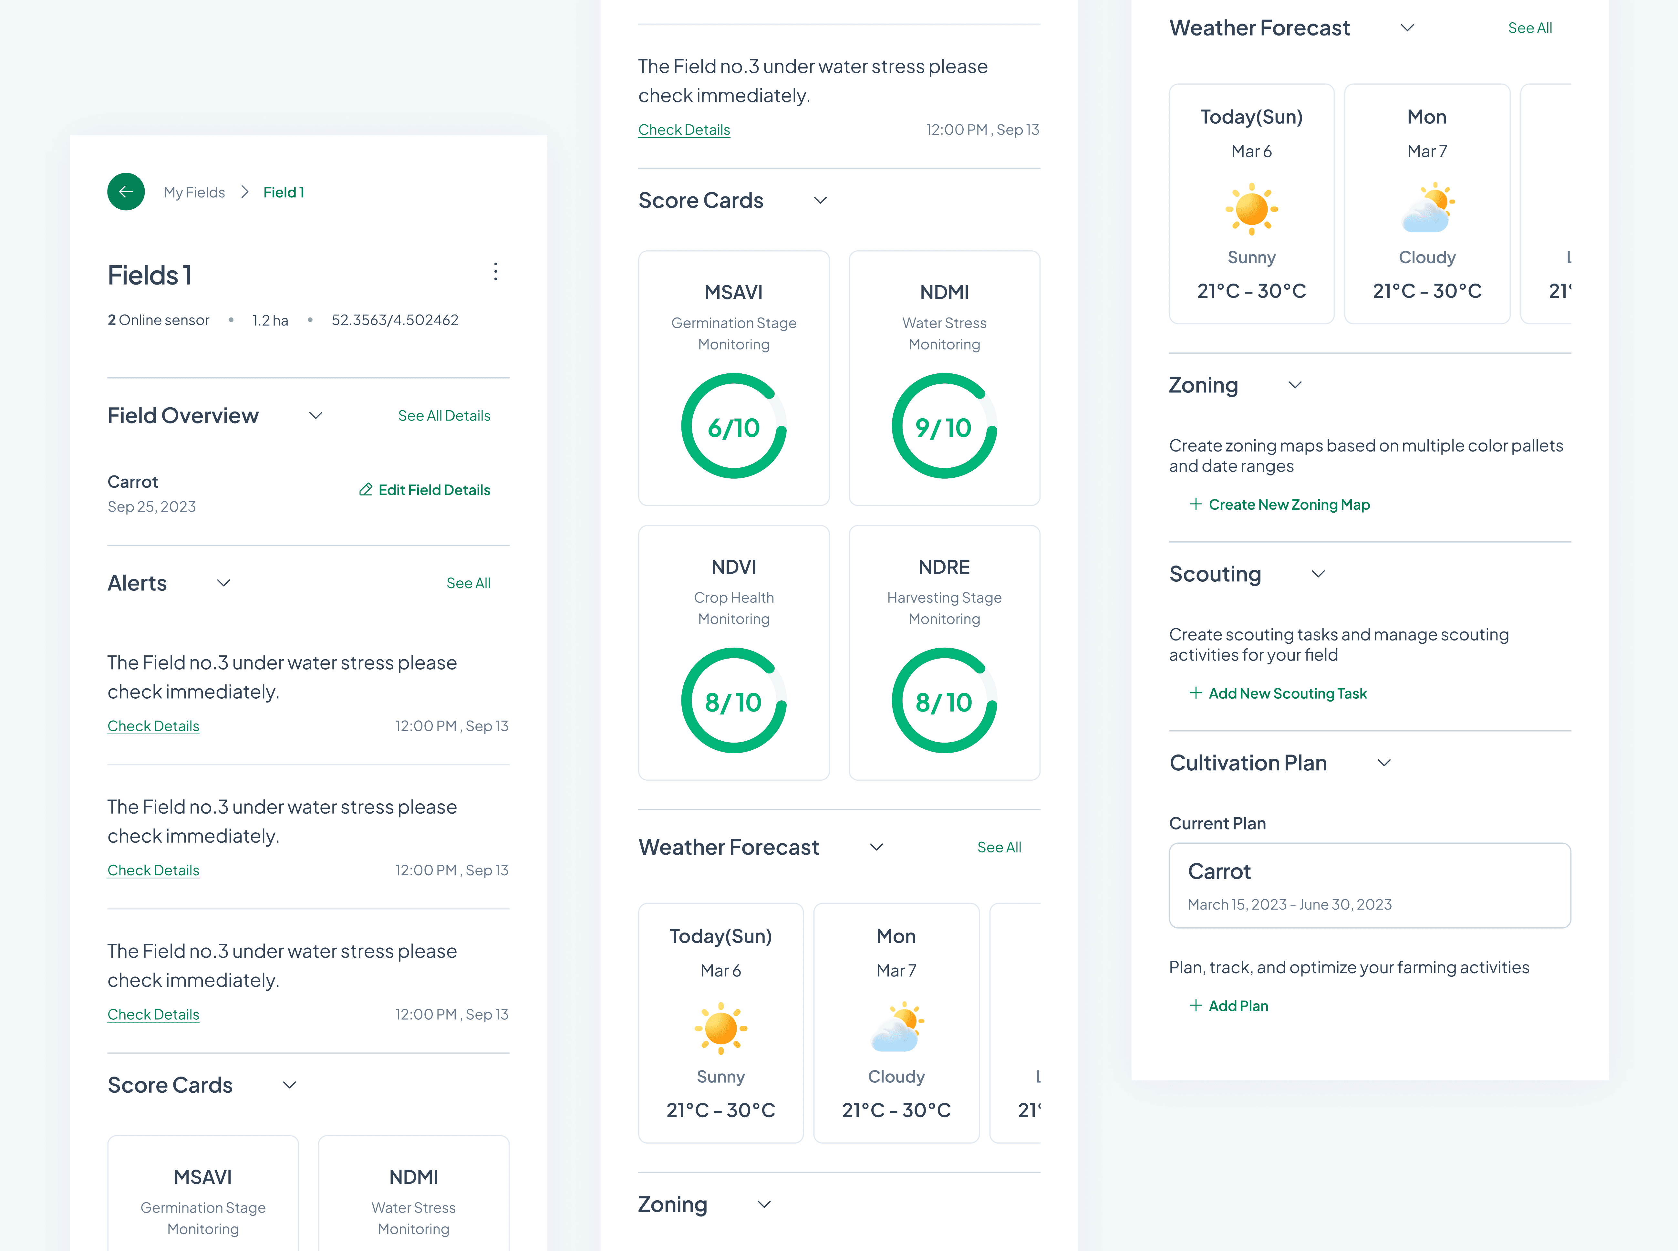
Task: Open the MSAVI 6/10 score card
Action: pos(733,379)
